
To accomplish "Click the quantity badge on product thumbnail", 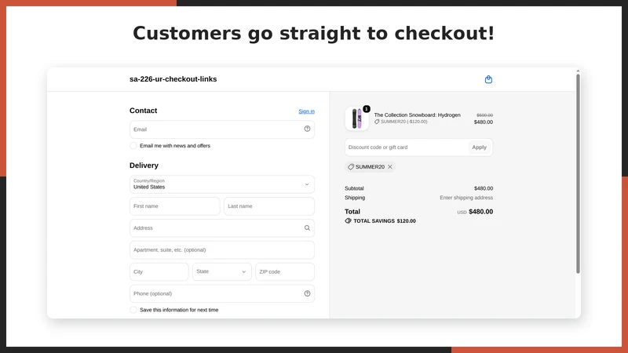I will pyautogui.click(x=366, y=109).
